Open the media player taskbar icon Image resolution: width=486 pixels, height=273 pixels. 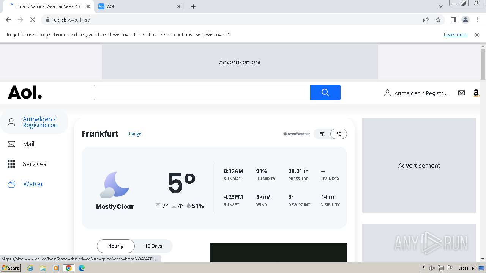56,268
